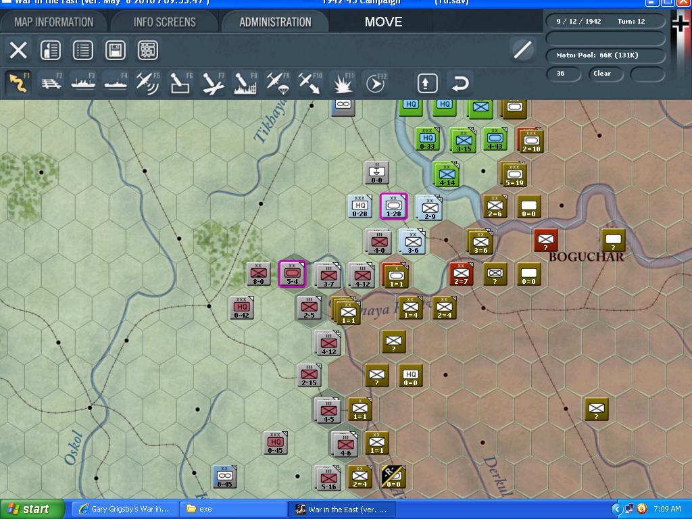The height and width of the screenshot is (519, 692).
Task: Select the 4-0 unit counter
Action: coord(378,241)
